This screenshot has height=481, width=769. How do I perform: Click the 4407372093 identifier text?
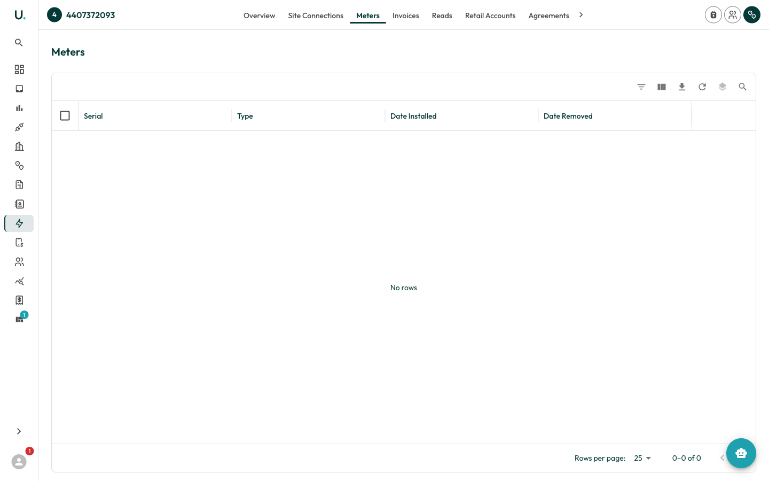point(91,15)
